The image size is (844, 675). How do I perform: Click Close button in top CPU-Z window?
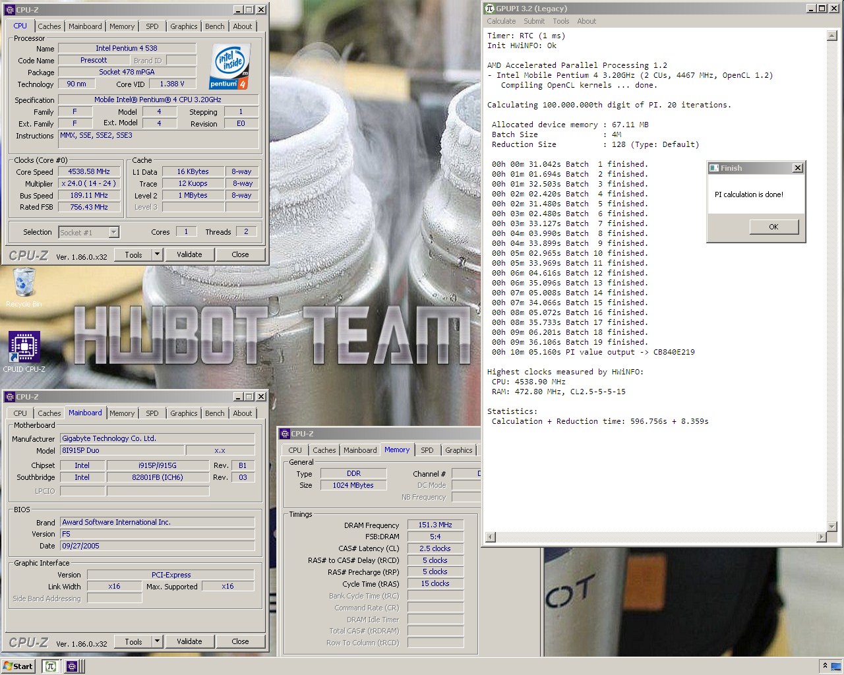[240, 254]
